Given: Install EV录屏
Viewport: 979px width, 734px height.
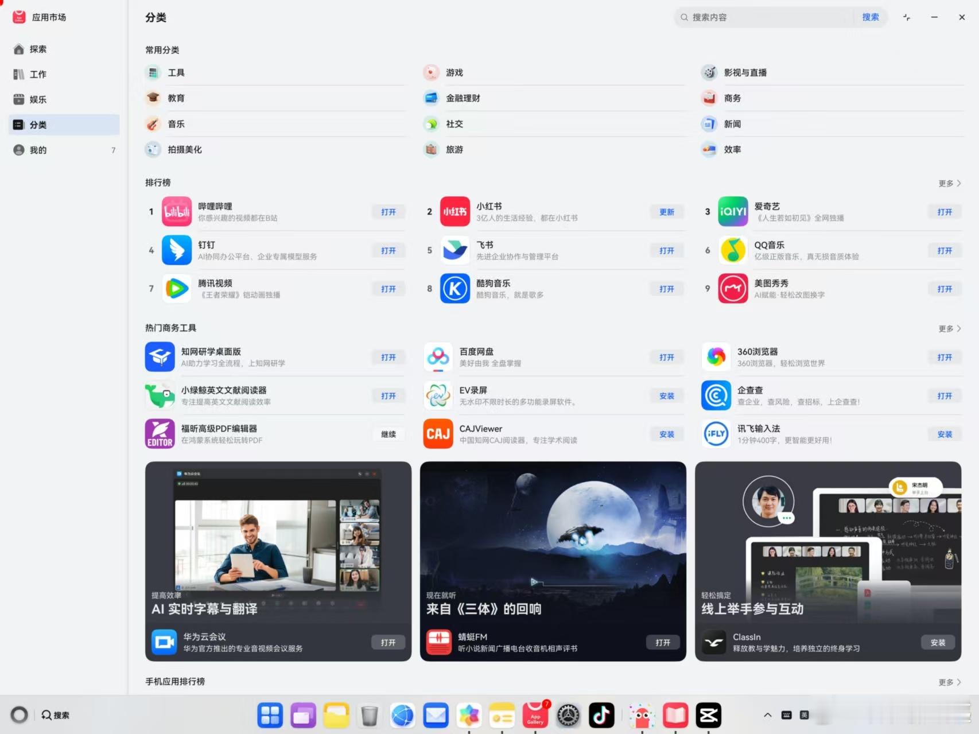Looking at the screenshot, I should 667,396.
